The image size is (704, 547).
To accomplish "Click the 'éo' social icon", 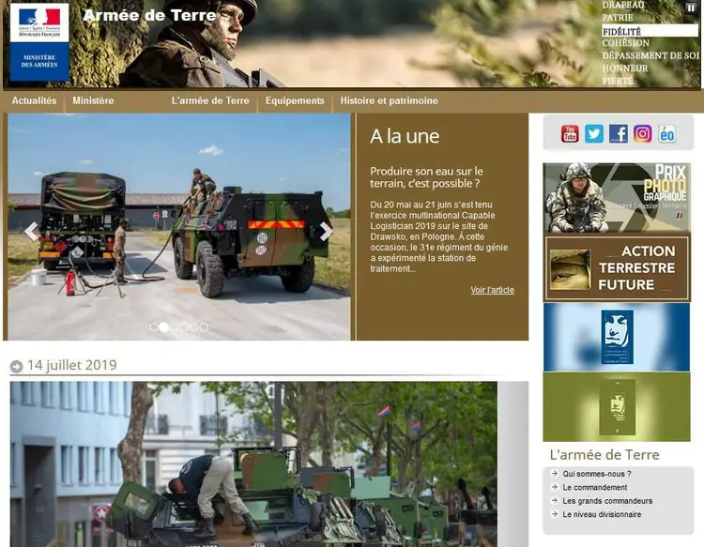I will (x=667, y=133).
